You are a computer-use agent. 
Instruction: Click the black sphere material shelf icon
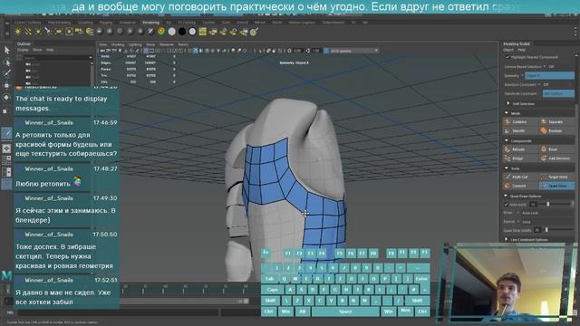(182, 33)
